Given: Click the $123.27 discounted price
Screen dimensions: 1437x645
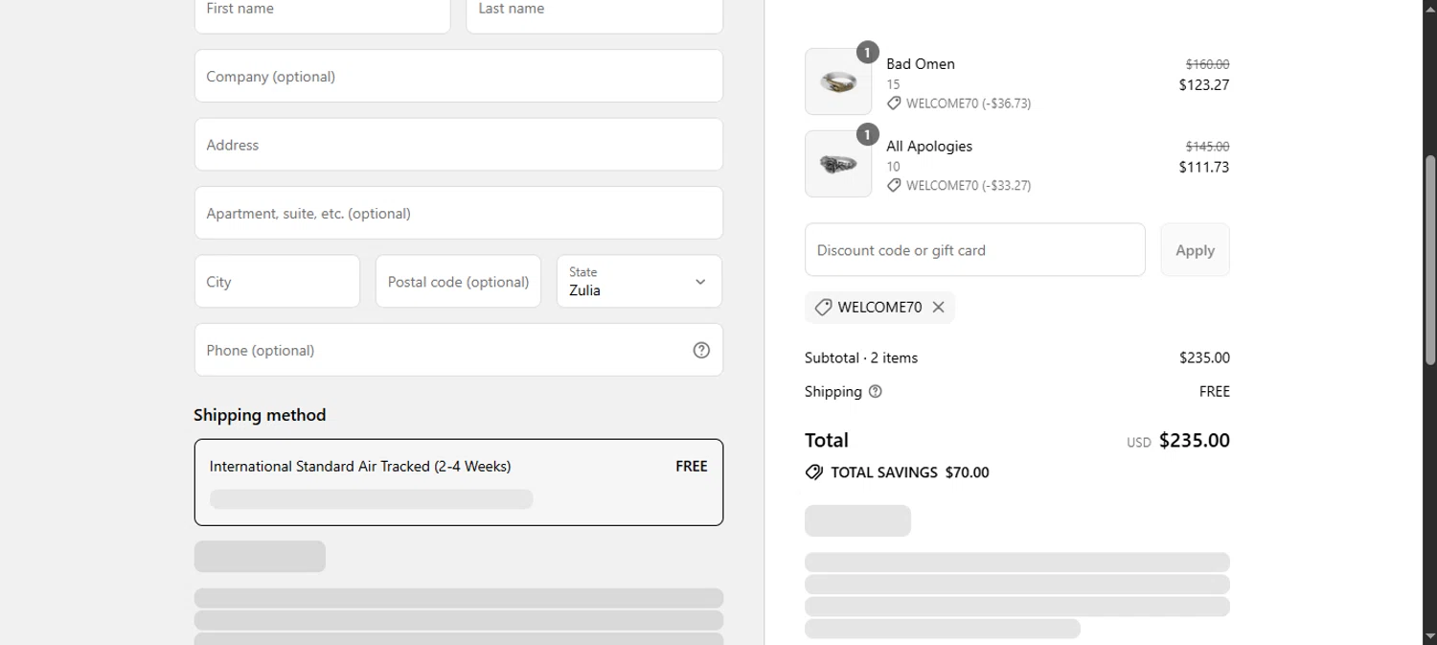Looking at the screenshot, I should click(1204, 84).
